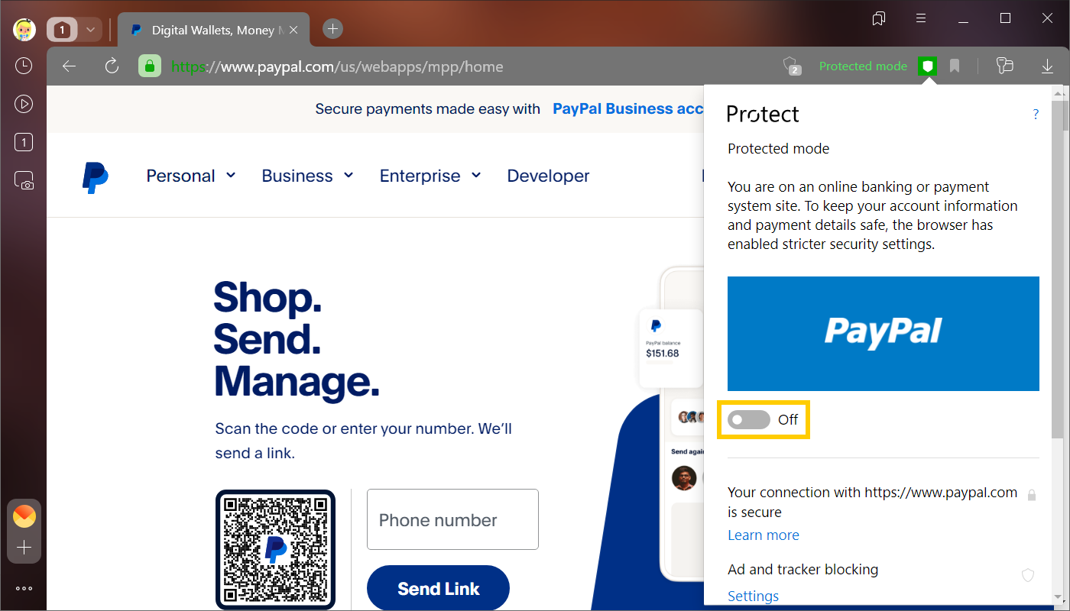This screenshot has height=611, width=1070.
Task: Click the green Protect shield icon
Action: [x=927, y=66]
